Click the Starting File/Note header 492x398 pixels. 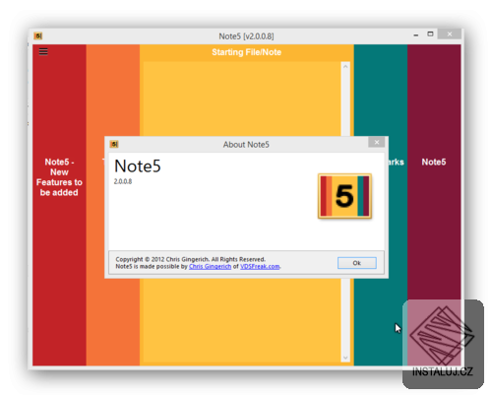click(x=247, y=52)
